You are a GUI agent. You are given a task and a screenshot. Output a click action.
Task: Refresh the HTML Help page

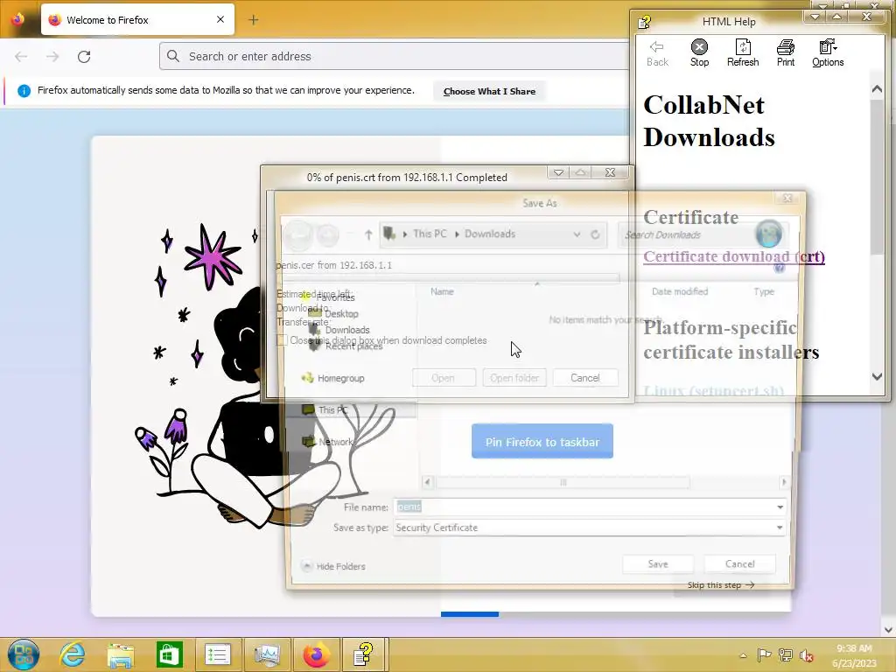[743, 53]
